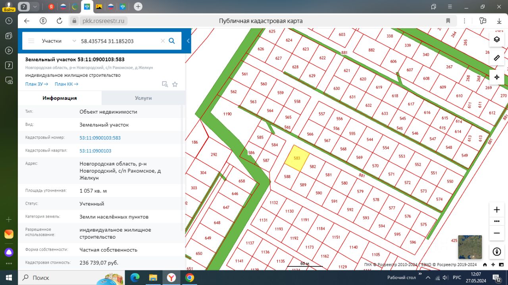Open the tab group counter showing 7
Image resolution: width=508 pixels, height=285 pixels.
coord(24,6)
